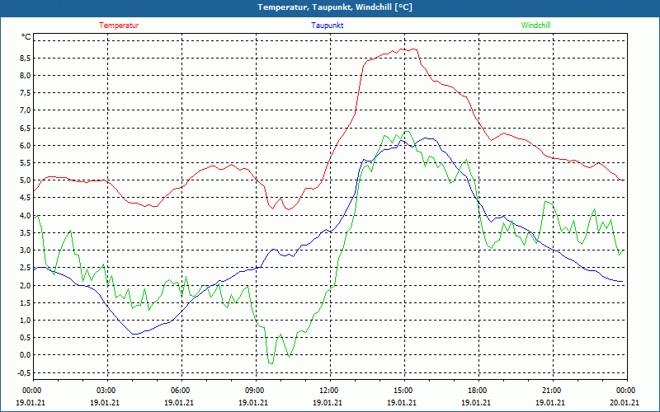This screenshot has height=412, width=660.
Task: Click the 21:00 time axis label
Action: [x=551, y=391]
